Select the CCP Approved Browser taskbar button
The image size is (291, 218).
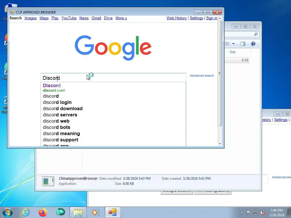113,212
